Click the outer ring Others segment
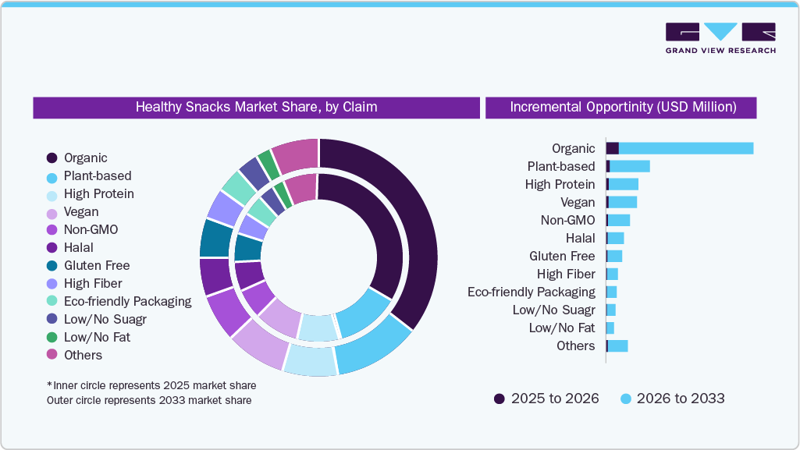 click(296, 156)
